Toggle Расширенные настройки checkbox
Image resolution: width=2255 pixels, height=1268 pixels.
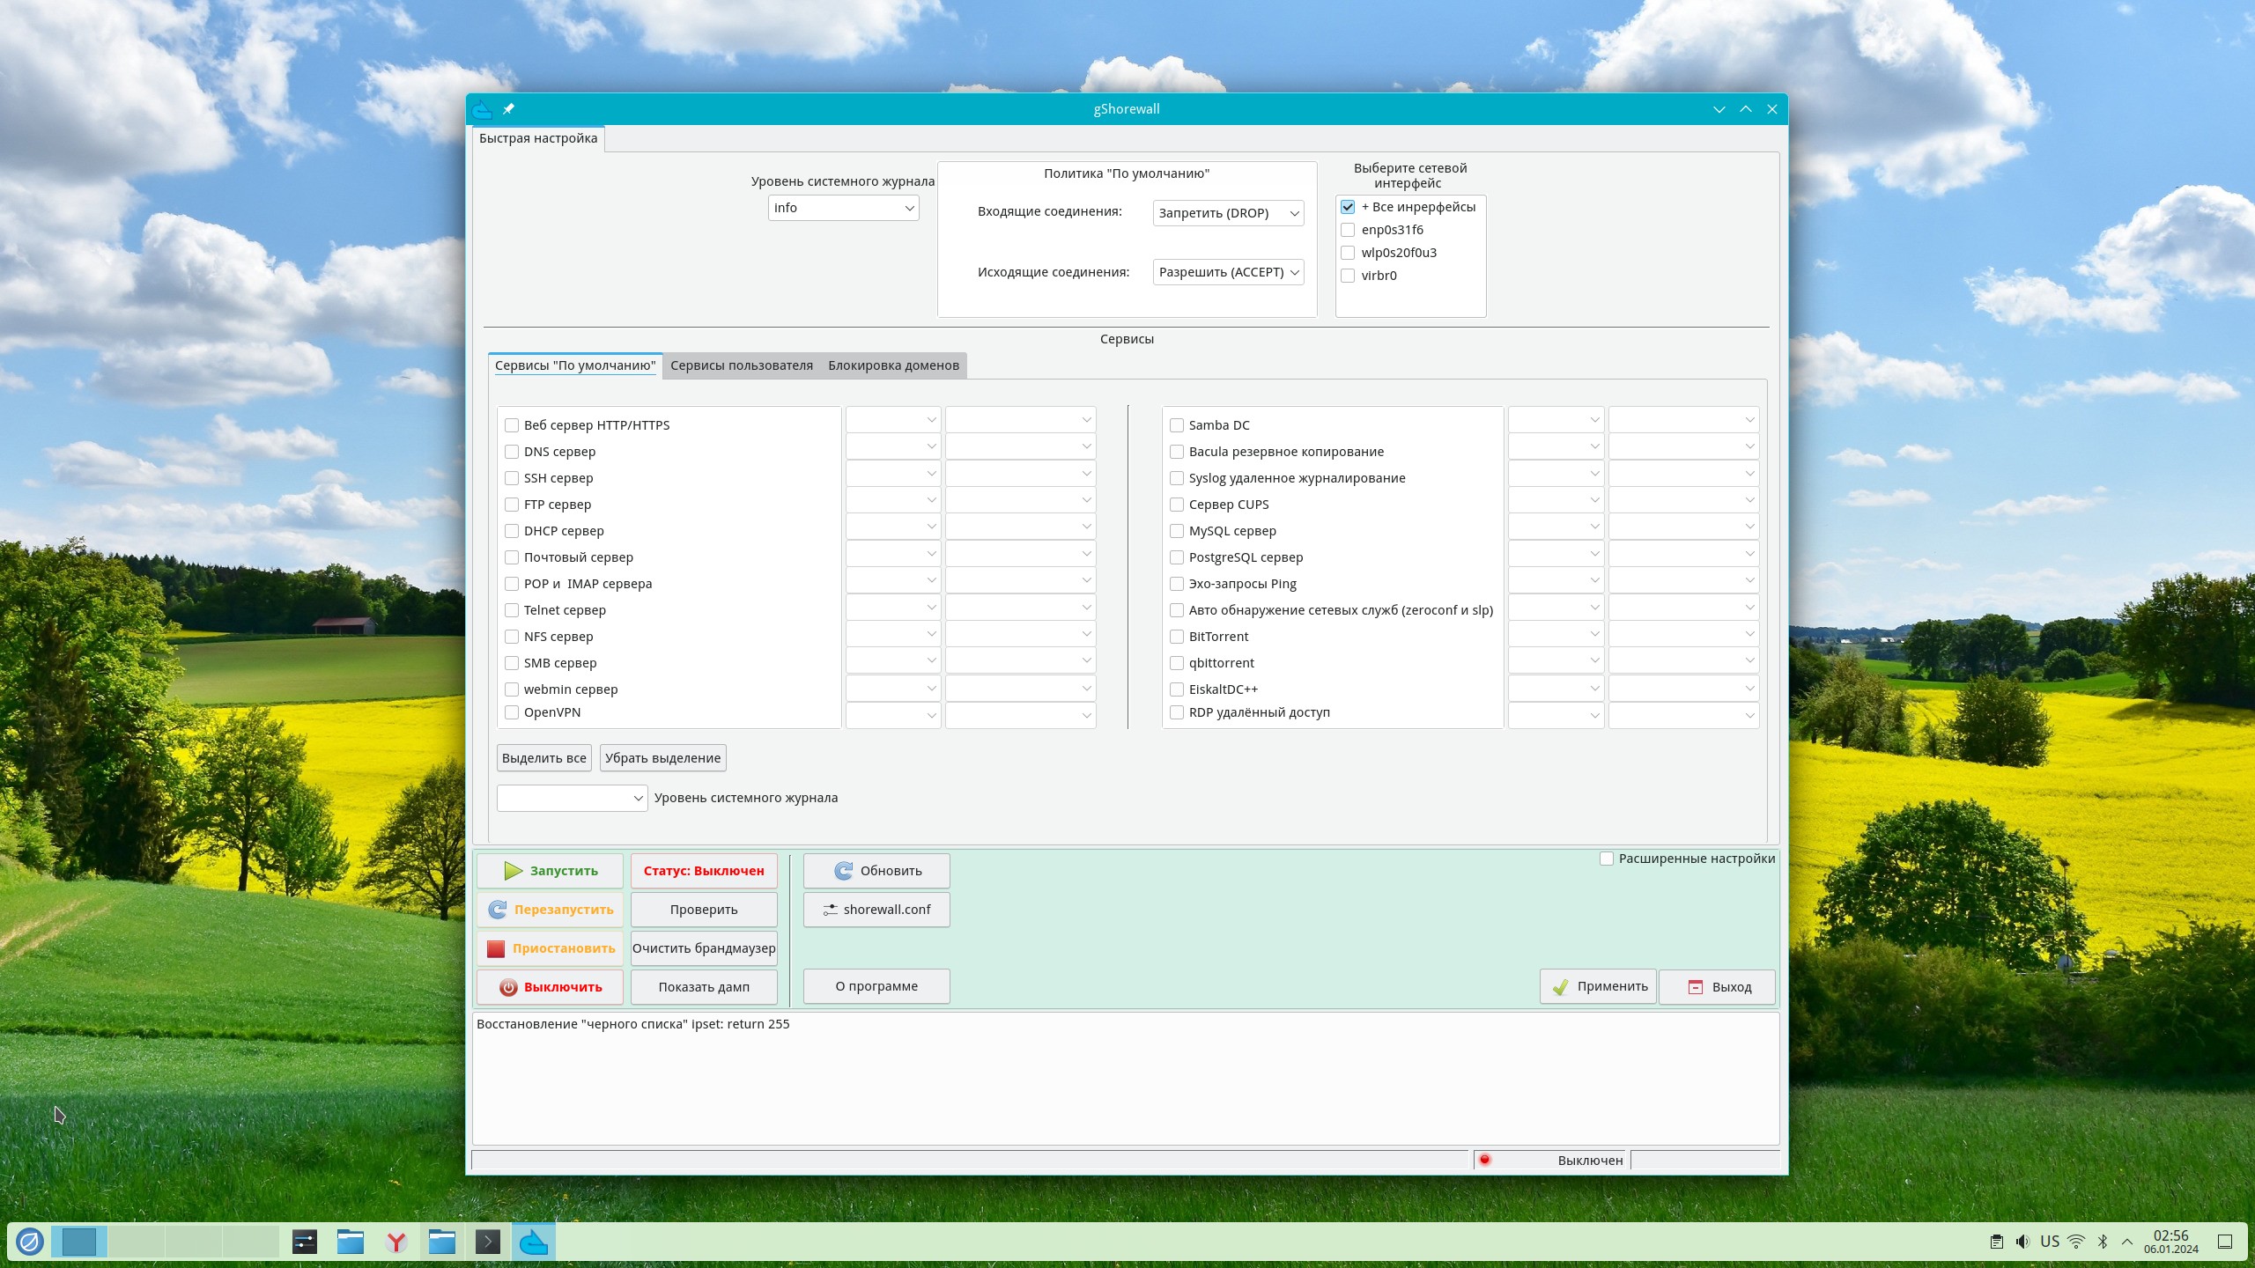[1607, 859]
